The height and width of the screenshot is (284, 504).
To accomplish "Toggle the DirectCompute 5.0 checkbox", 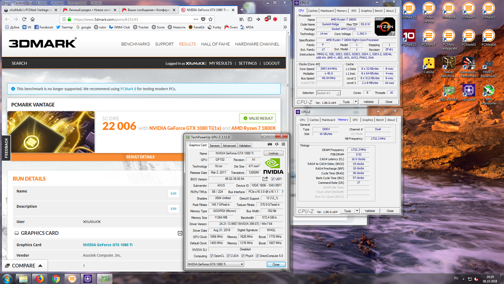I will [257, 256].
